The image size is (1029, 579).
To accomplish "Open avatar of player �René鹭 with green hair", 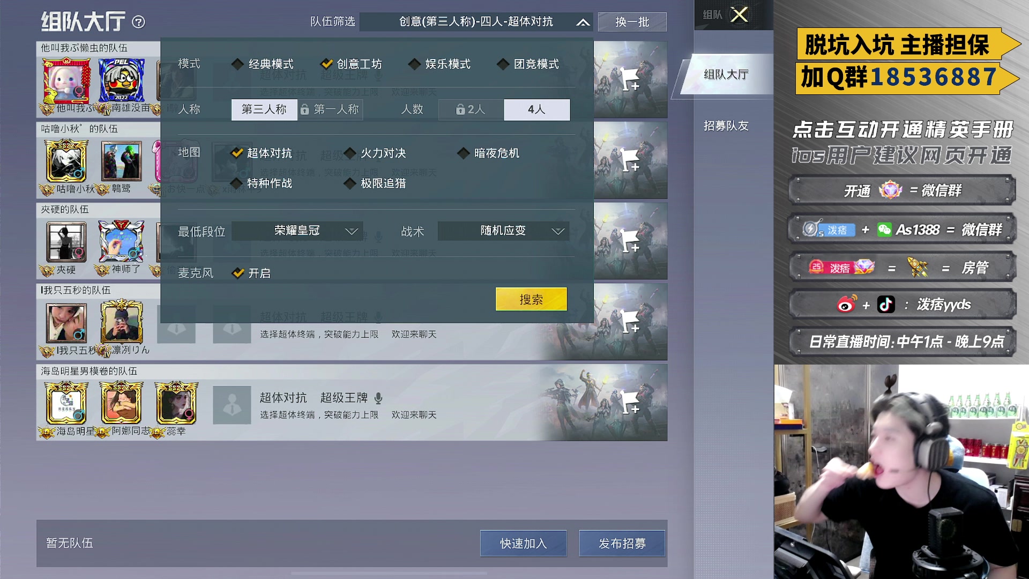I will 122,161.
